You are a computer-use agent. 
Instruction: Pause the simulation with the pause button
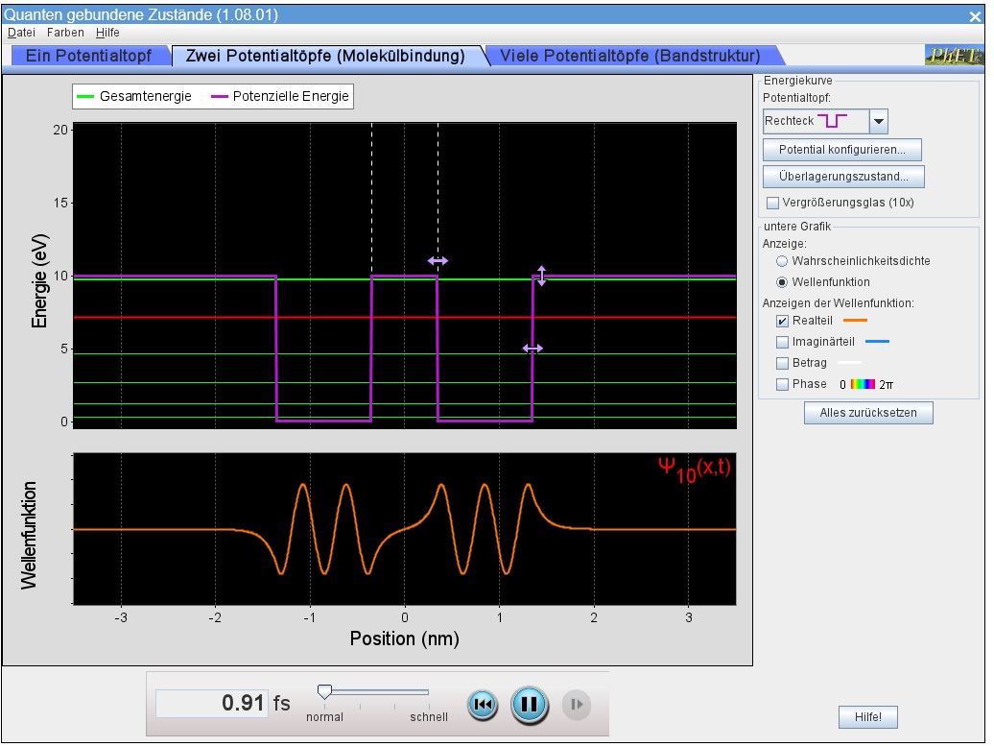pos(530,705)
